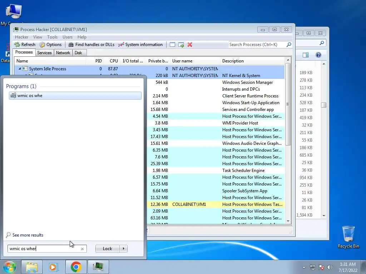Sort by User name column
Image resolution: width=366 pixels, height=274 pixels.
point(195,61)
